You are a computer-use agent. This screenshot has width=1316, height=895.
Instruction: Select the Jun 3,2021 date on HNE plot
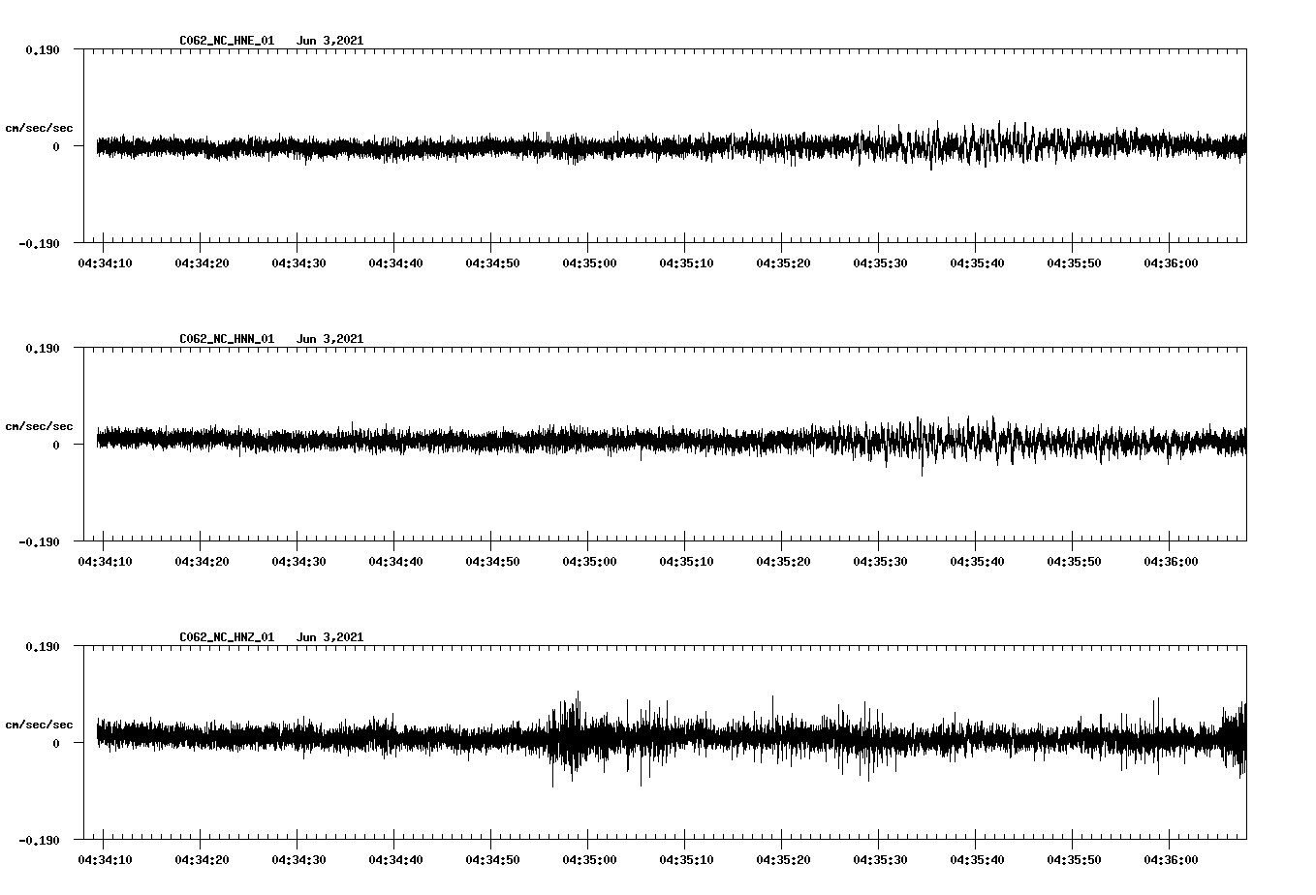pyautogui.click(x=329, y=41)
